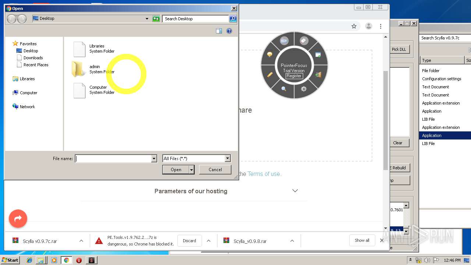Open the File name history dropdown
Image resolution: width=471 pixels, height=265 pixels.
click(154, 159)
